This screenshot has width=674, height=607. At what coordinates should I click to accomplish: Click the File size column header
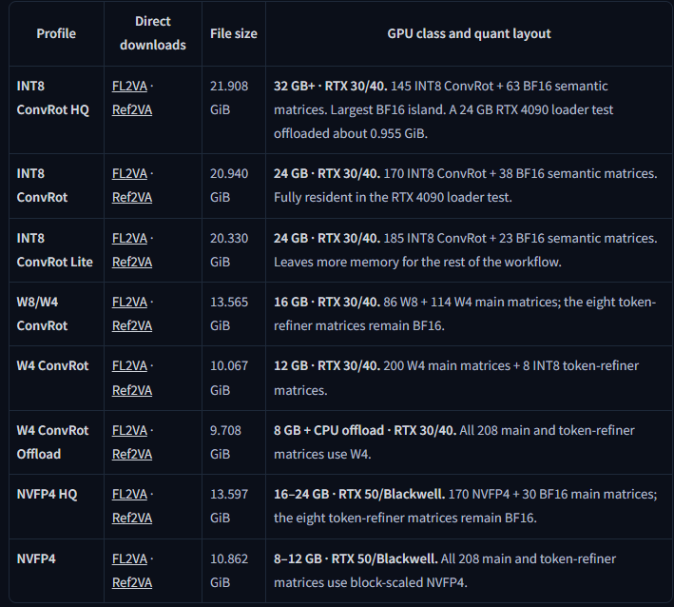point(234,33)
